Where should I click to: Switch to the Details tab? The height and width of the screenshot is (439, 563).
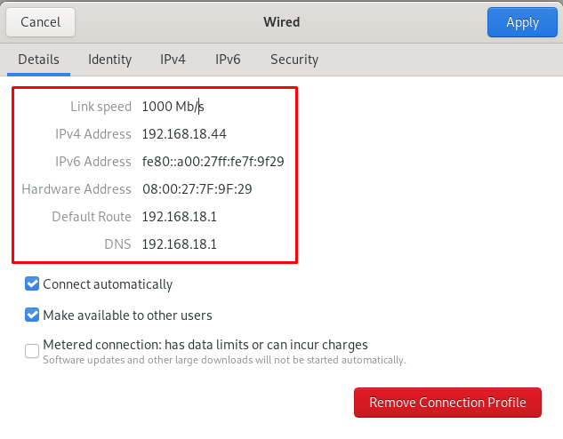(x=38, y=60)
